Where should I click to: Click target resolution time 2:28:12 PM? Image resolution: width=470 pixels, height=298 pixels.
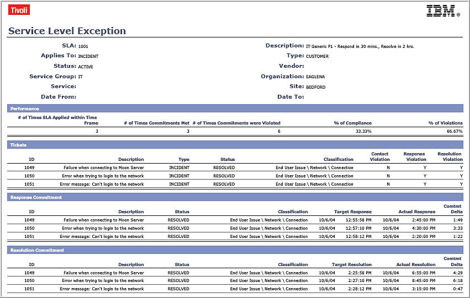360,289
